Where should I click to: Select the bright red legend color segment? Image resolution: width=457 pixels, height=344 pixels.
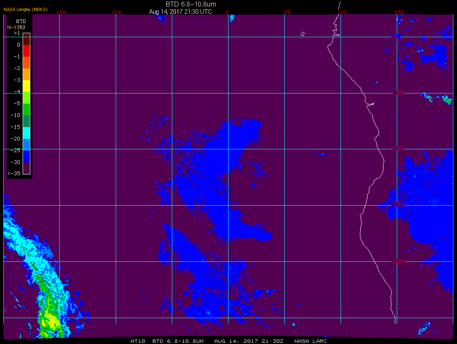coord(27,51)
